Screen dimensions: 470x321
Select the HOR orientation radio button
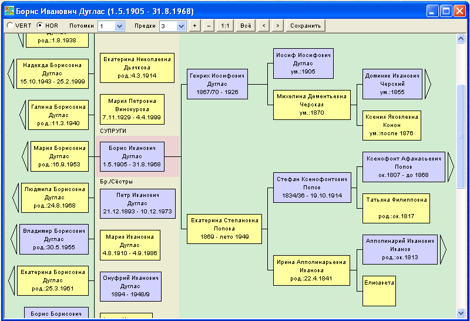pyautogui.click(x=39, y=25)
